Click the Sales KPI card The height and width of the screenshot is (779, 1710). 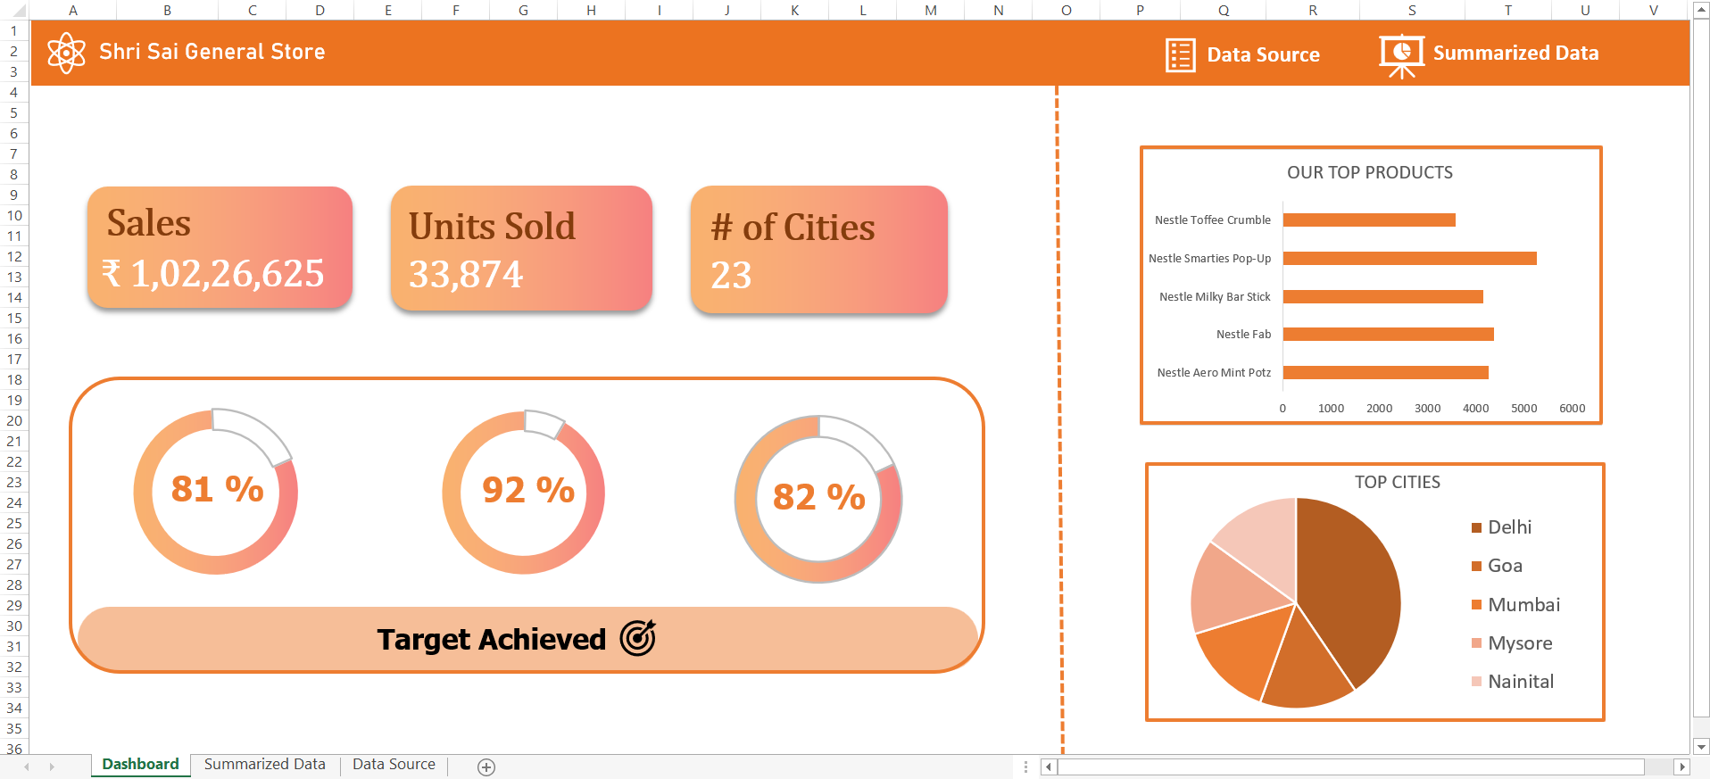[x=220, y=247]
